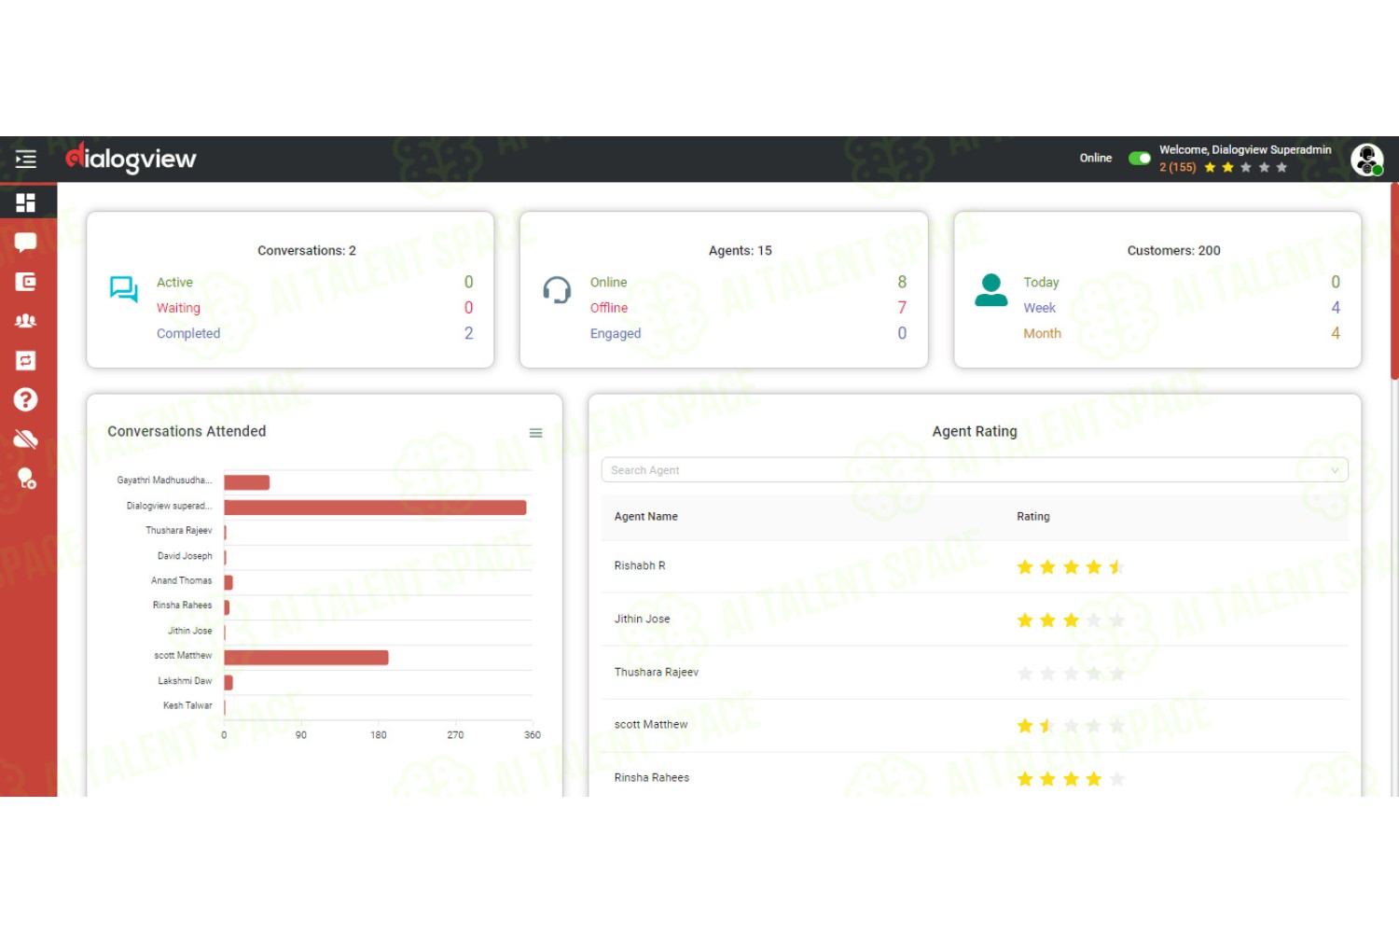Click David Joseph chart label
Image resolution: width=1399 pixels, height=933 pixels.
(185, 556)
